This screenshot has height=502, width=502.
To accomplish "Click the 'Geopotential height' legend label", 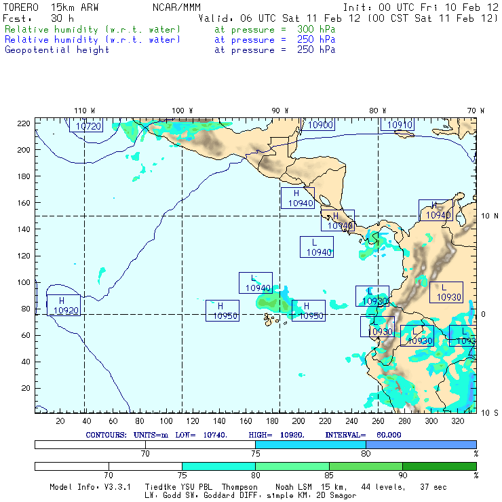I will click(57, 50).
